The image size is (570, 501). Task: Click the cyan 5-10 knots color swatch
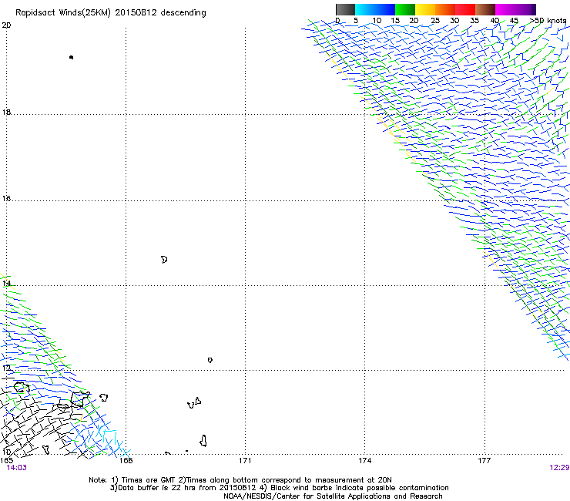point(365,9)
